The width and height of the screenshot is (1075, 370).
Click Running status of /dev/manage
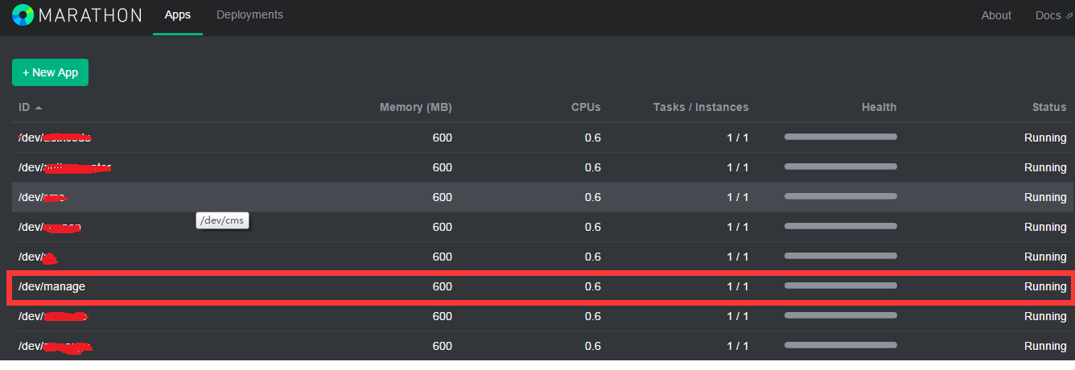1044,286
